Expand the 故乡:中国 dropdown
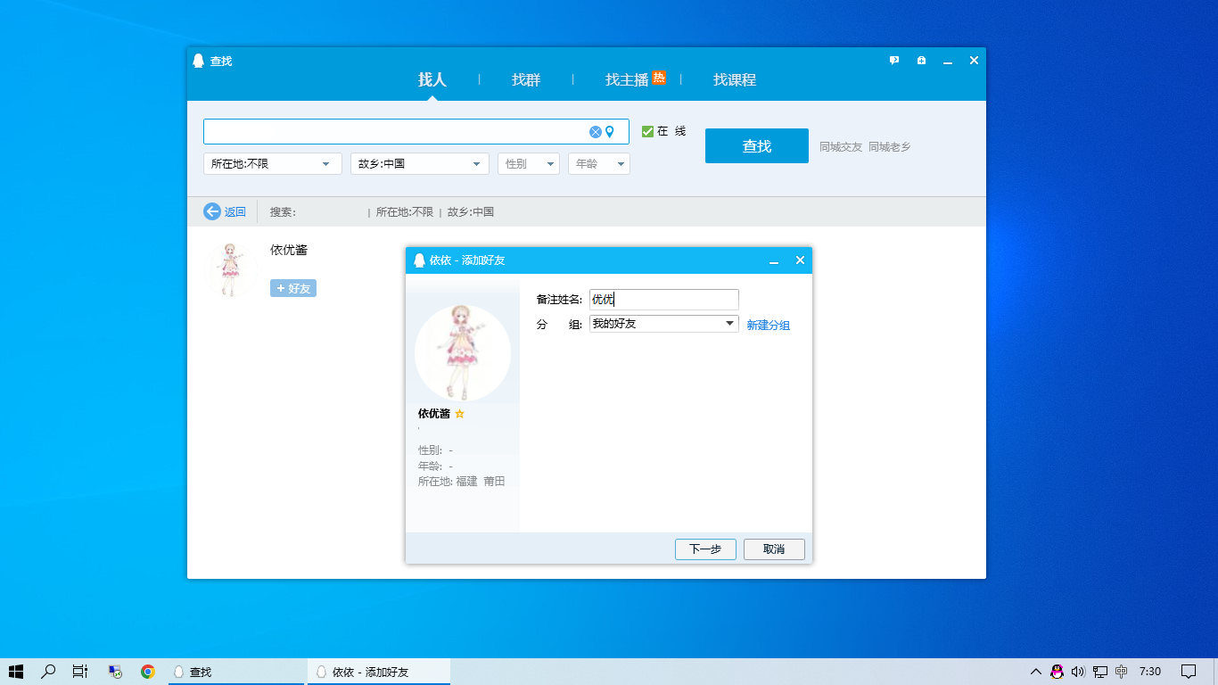The image size is (1218, 685). [x=420, y=164]
